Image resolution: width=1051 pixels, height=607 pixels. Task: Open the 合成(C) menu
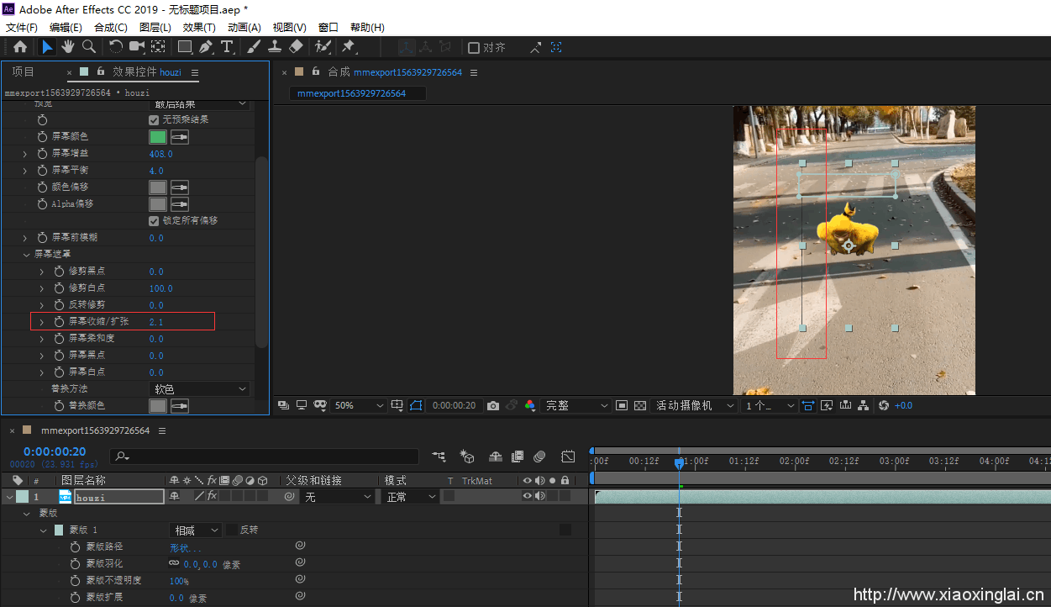111,28
